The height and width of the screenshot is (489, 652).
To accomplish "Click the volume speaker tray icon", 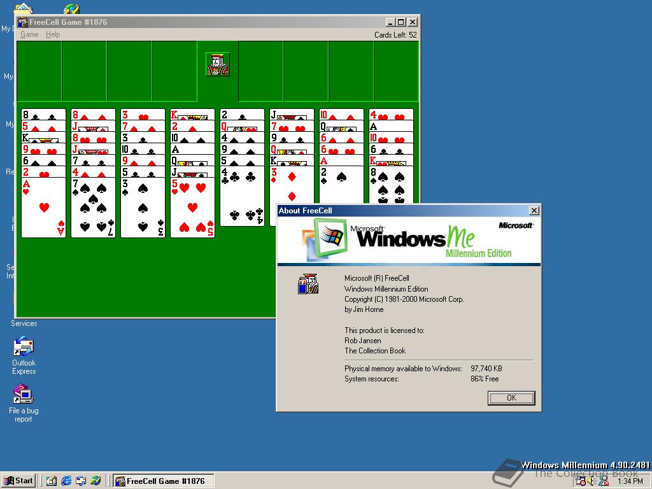I will (592, 481).
